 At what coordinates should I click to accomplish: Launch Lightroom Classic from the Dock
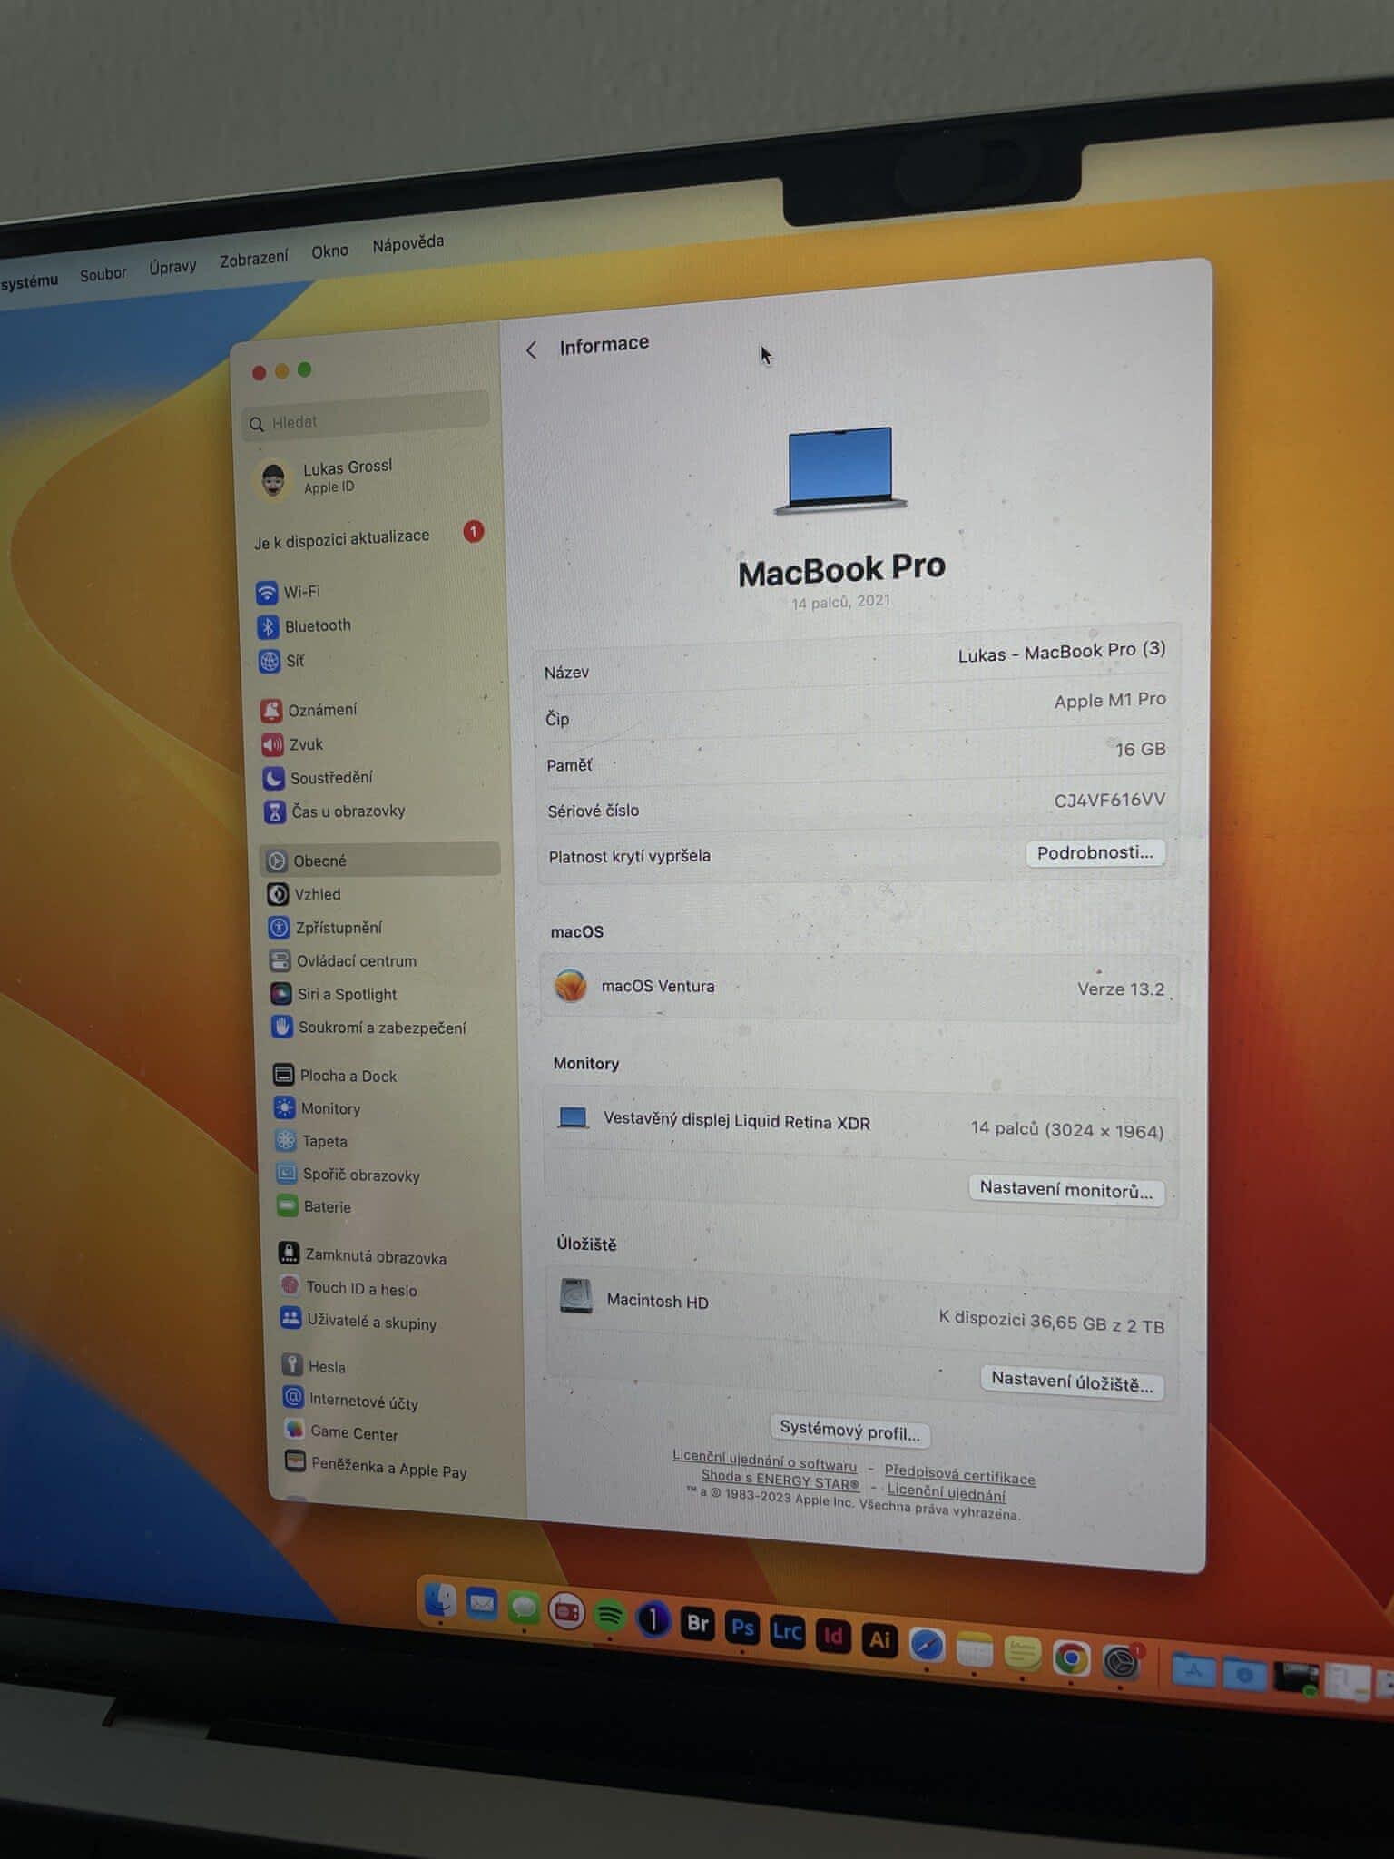pos(787,1631)
